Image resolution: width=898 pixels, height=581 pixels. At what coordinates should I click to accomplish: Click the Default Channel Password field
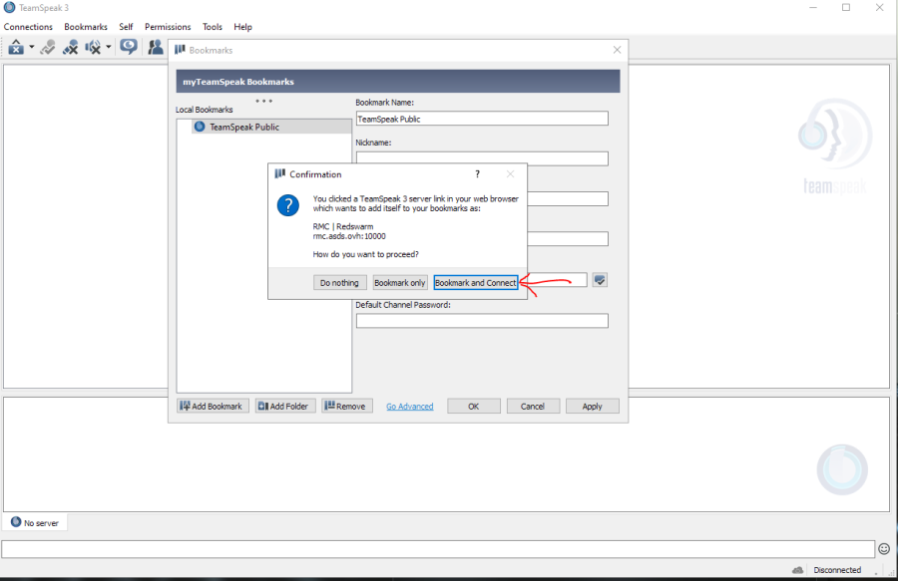coord(482,321)
